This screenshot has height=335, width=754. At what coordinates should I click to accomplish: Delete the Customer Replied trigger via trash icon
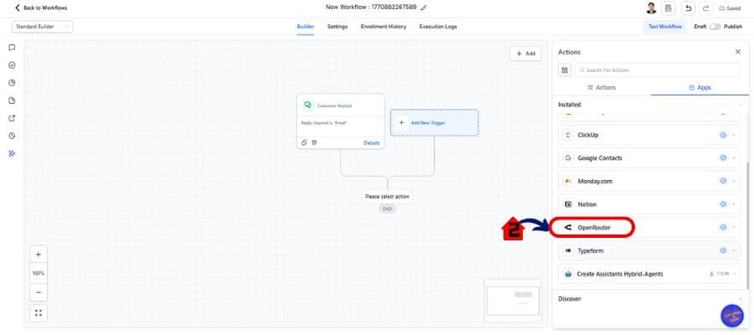click(x=314, y=142)
